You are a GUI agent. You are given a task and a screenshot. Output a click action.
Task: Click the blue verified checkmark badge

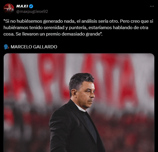(x=31, y=6)
